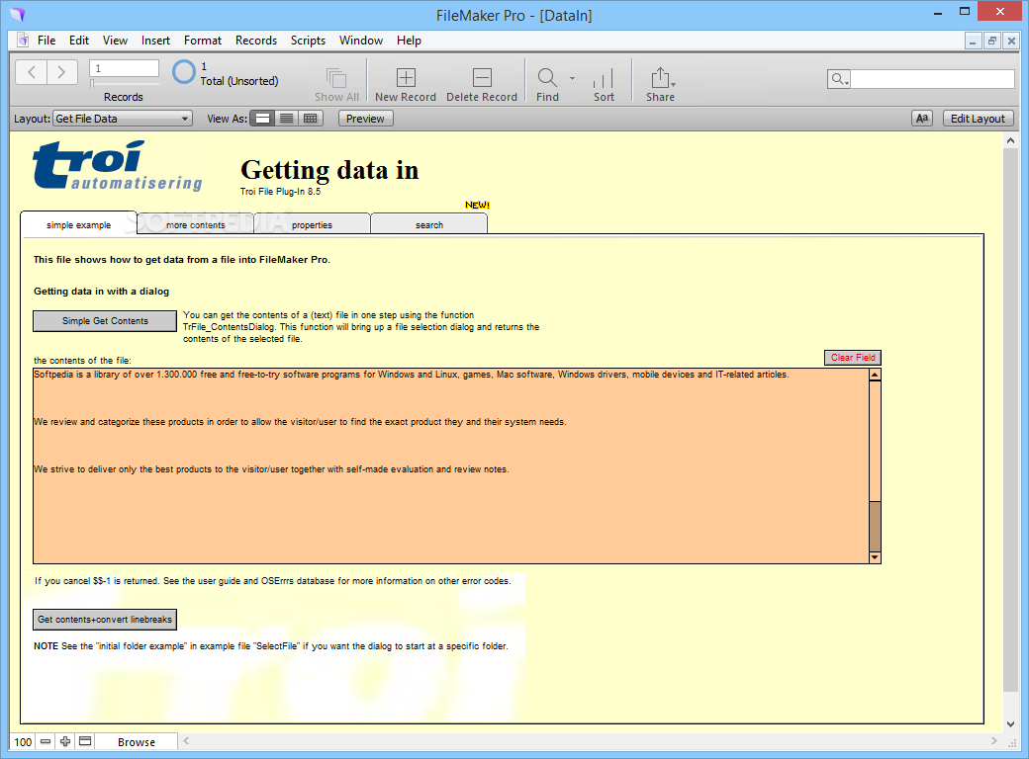Switch to the properties tab
1029x759 pixels.
[x=313, y=224]
